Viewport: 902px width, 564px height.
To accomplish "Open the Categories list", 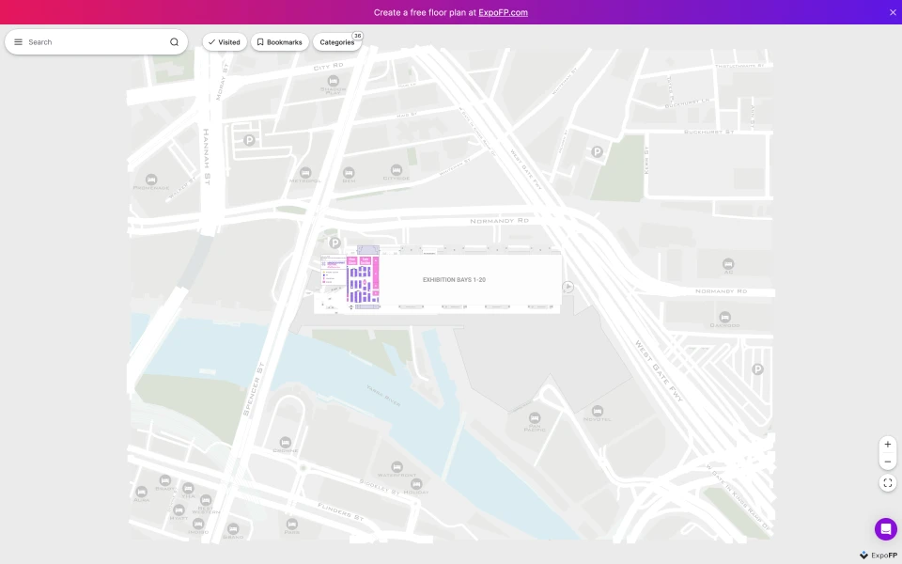I will [337, 42].
